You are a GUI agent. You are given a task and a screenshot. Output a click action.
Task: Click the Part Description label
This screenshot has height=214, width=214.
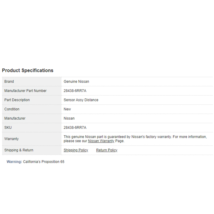(17, 100)
